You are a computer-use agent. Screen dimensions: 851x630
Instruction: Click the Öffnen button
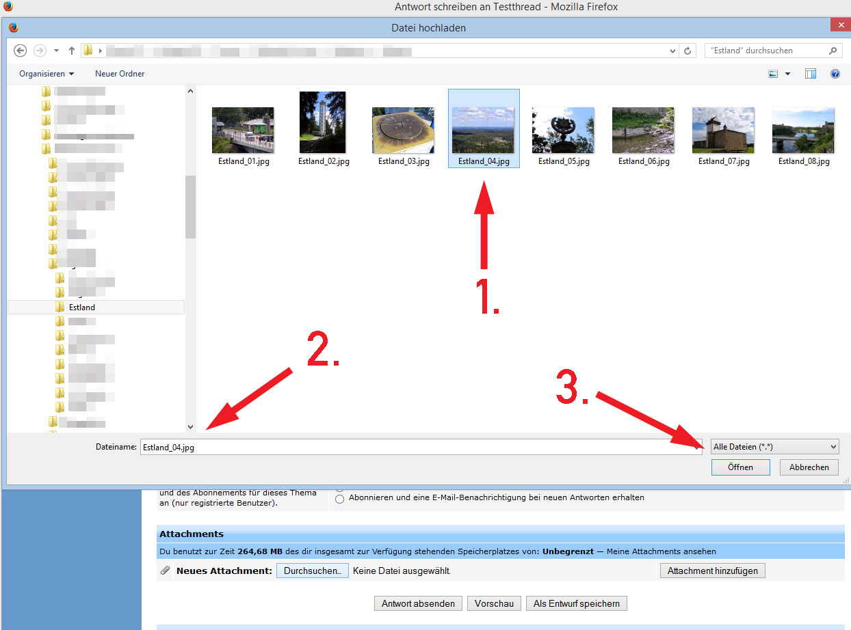click(x=740, y=467)
